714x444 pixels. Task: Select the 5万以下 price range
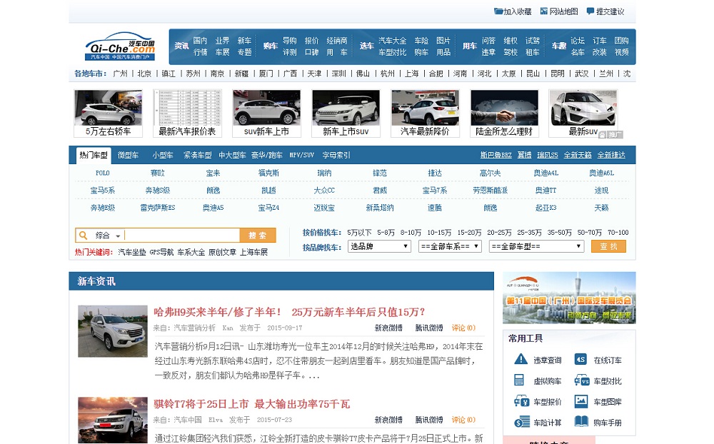359,233
